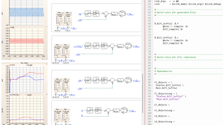The width and height of the screenshot is (223, 125).
Task: Click the U_DC curve legend label
Action: (30, 95)
